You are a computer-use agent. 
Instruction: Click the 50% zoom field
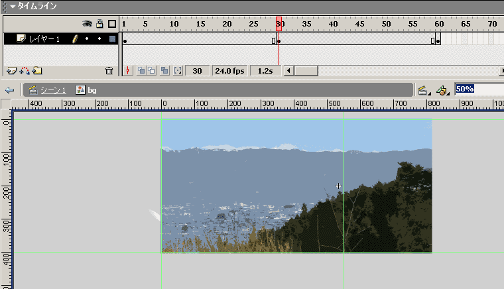click(x=479, y=89)
